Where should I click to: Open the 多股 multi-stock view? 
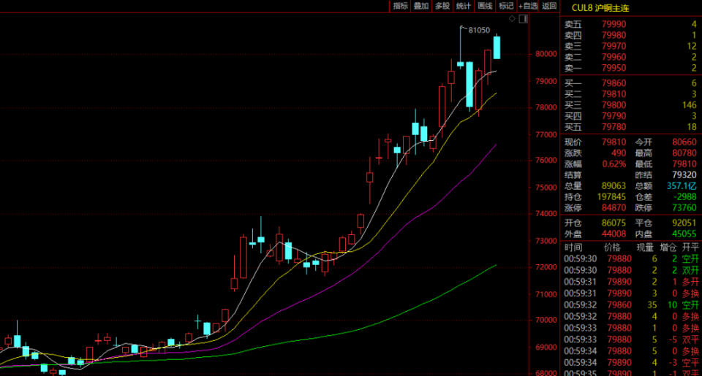[x=442, y=6]
